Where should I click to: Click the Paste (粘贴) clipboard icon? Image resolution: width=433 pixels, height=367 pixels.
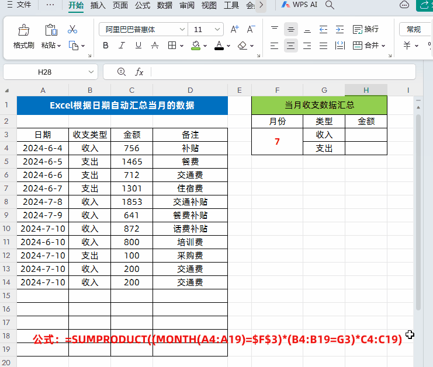pyautogui.click(x=51, y=30)
